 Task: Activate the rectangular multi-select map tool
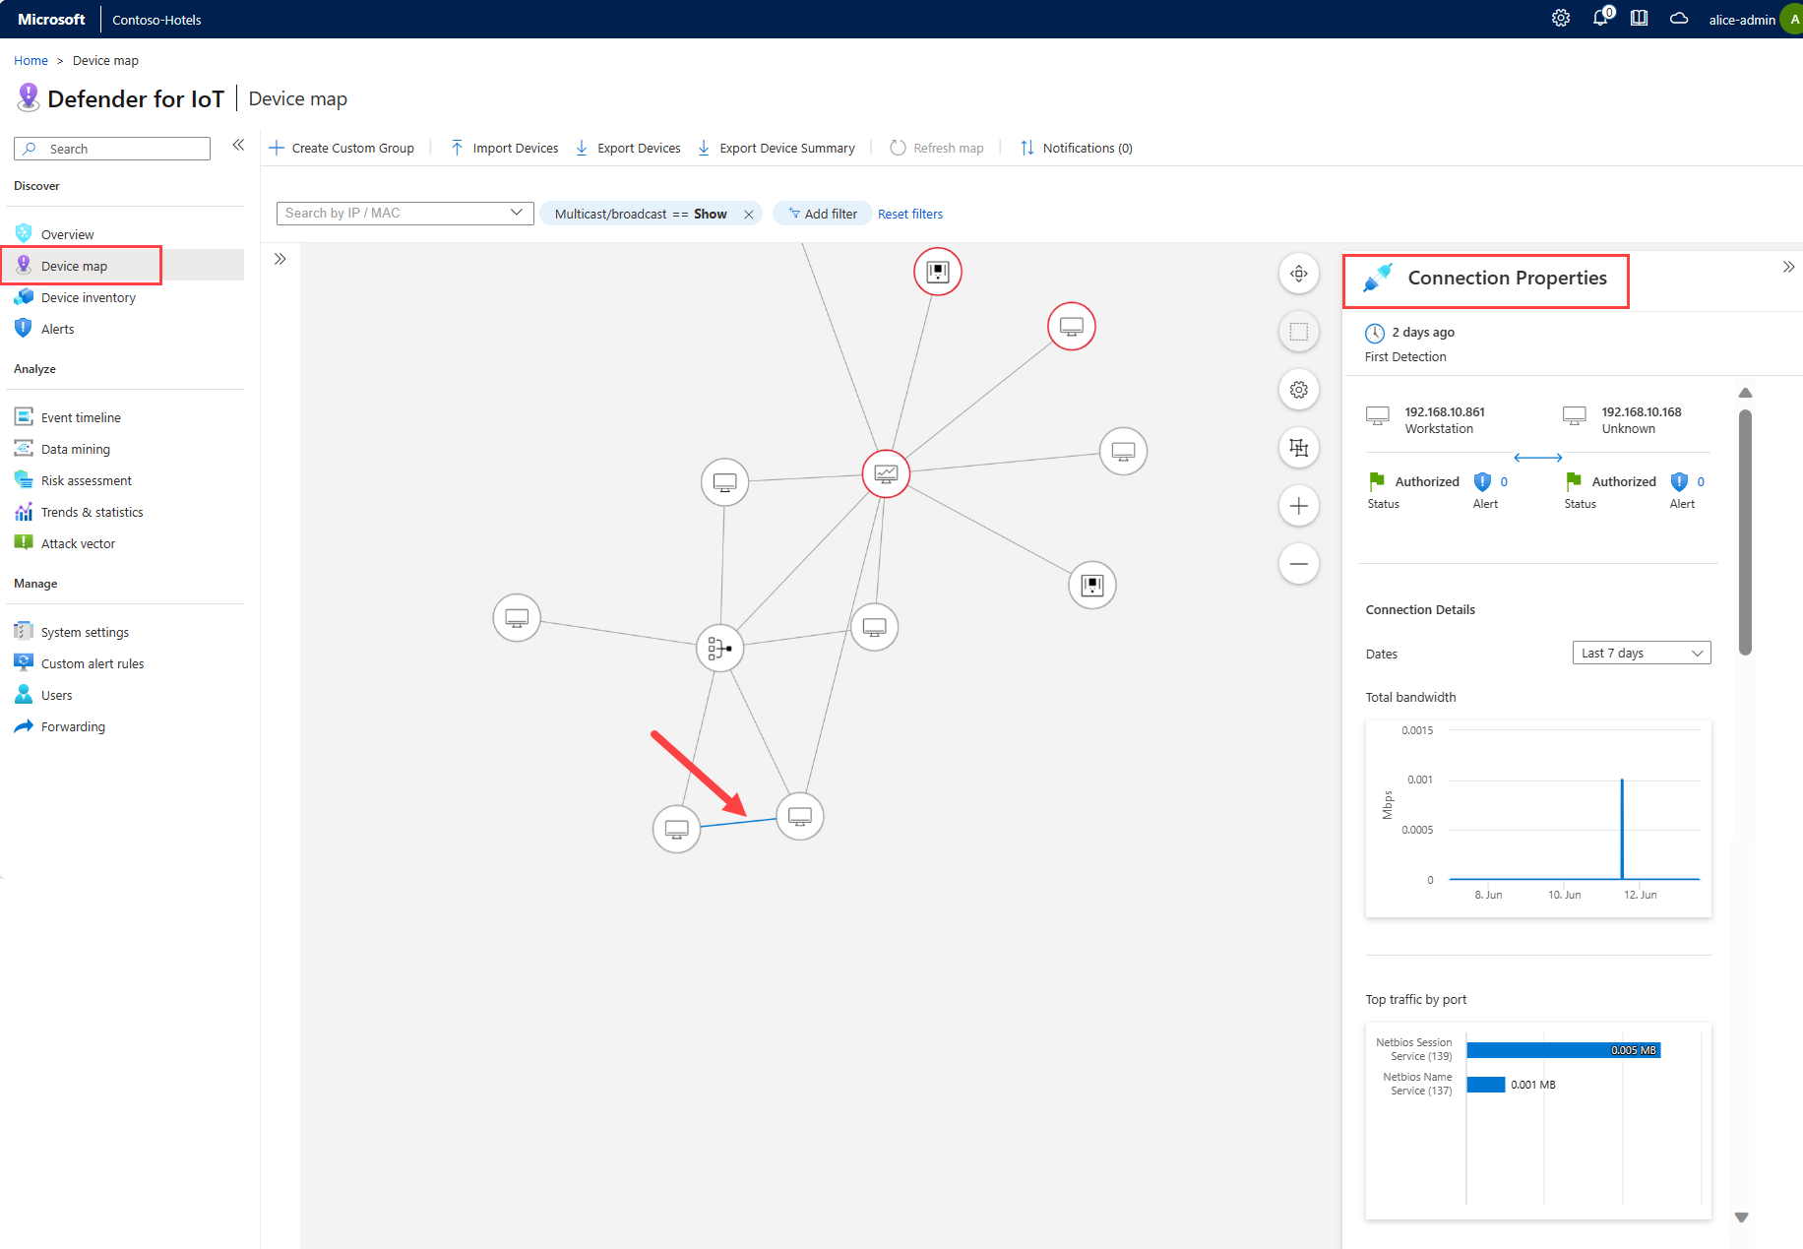pyautogui.click(x=1298, y=332)
